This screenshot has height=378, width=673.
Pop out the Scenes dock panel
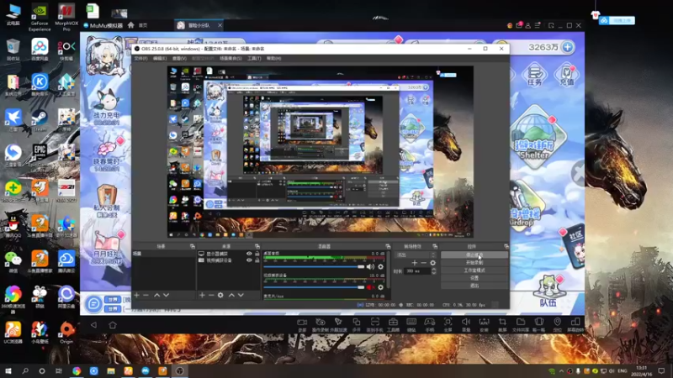pyautogui.click(x=193, y=246)
